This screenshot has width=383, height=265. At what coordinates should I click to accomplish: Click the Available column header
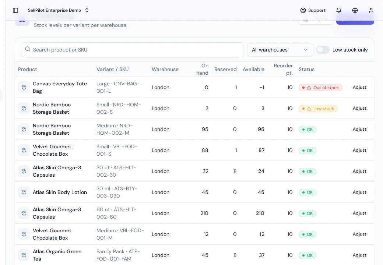click(253, 69)
